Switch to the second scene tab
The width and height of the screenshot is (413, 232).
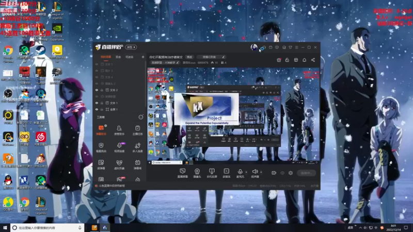pyautogui.click(x=118, y=57)
